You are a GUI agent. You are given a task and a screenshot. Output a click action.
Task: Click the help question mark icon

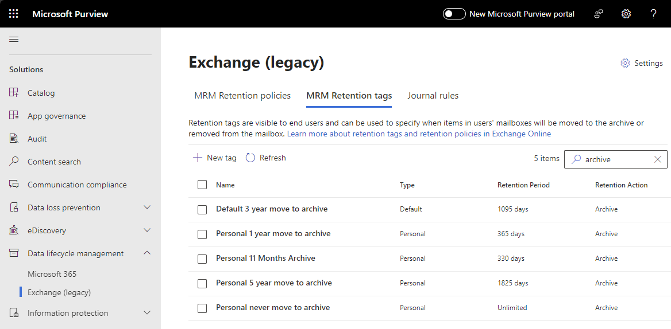[653, 14]
